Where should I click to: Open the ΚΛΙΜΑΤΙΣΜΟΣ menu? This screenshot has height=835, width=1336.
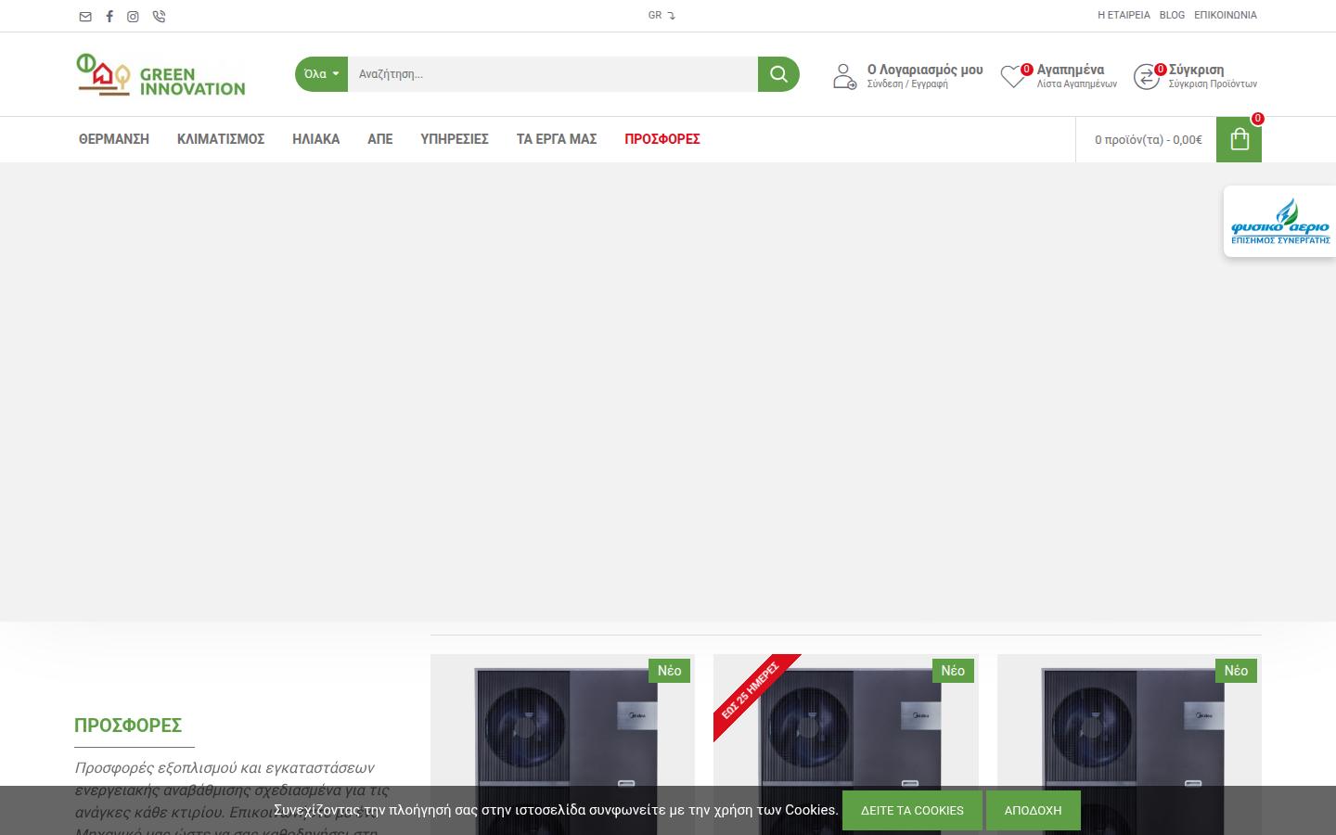(221, 139)
